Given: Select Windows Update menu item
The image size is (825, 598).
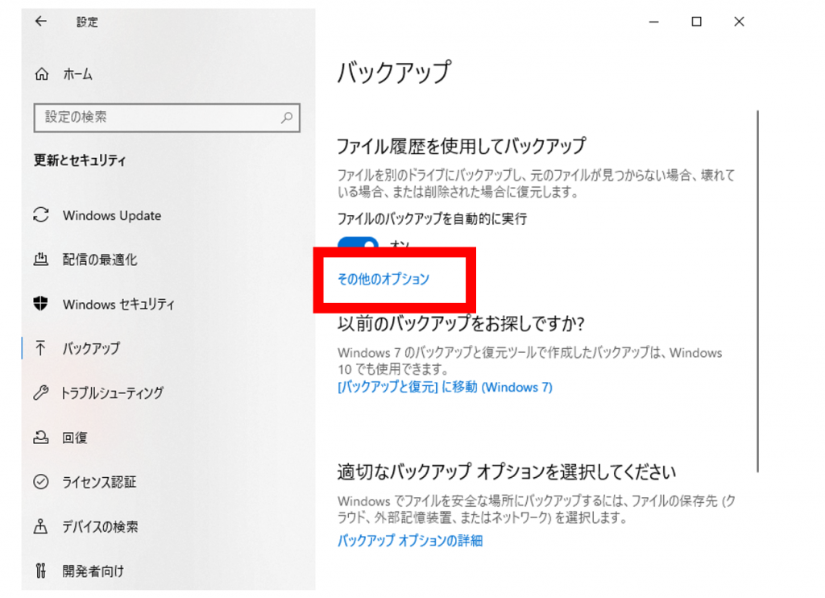Looking at the screenshot, I should click(x=111, y=215).
